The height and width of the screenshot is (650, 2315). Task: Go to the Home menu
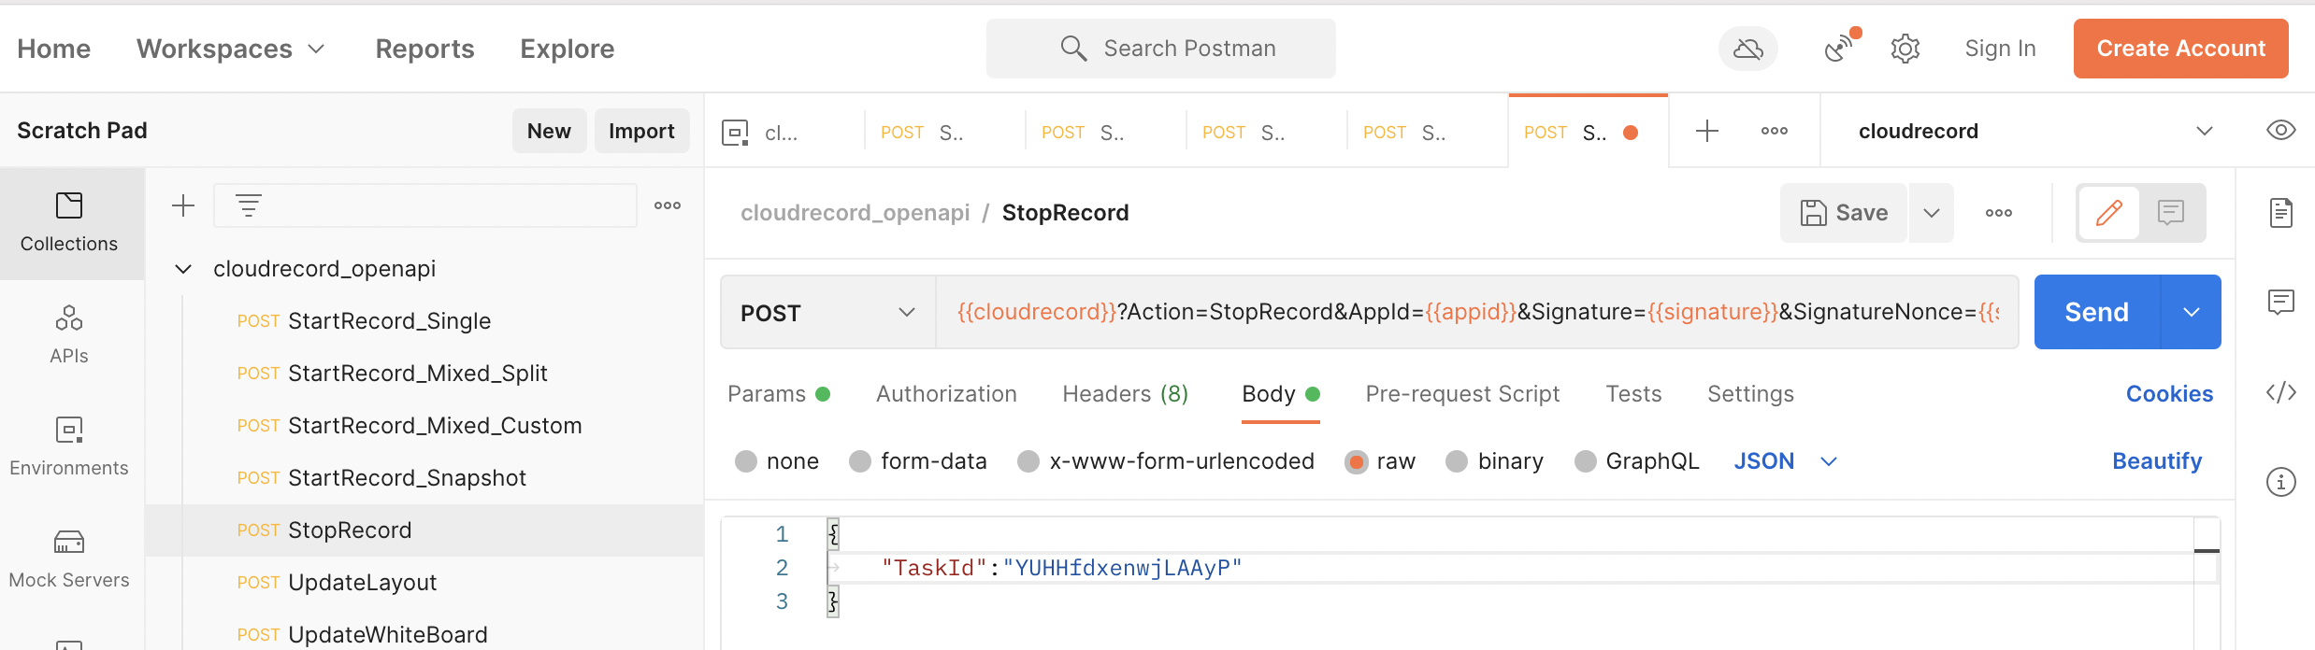54,49
